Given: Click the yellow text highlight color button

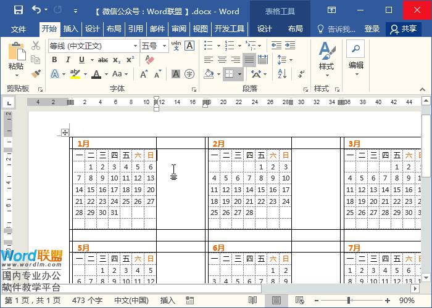Looking at the screenshot, I should click(75, 74).
